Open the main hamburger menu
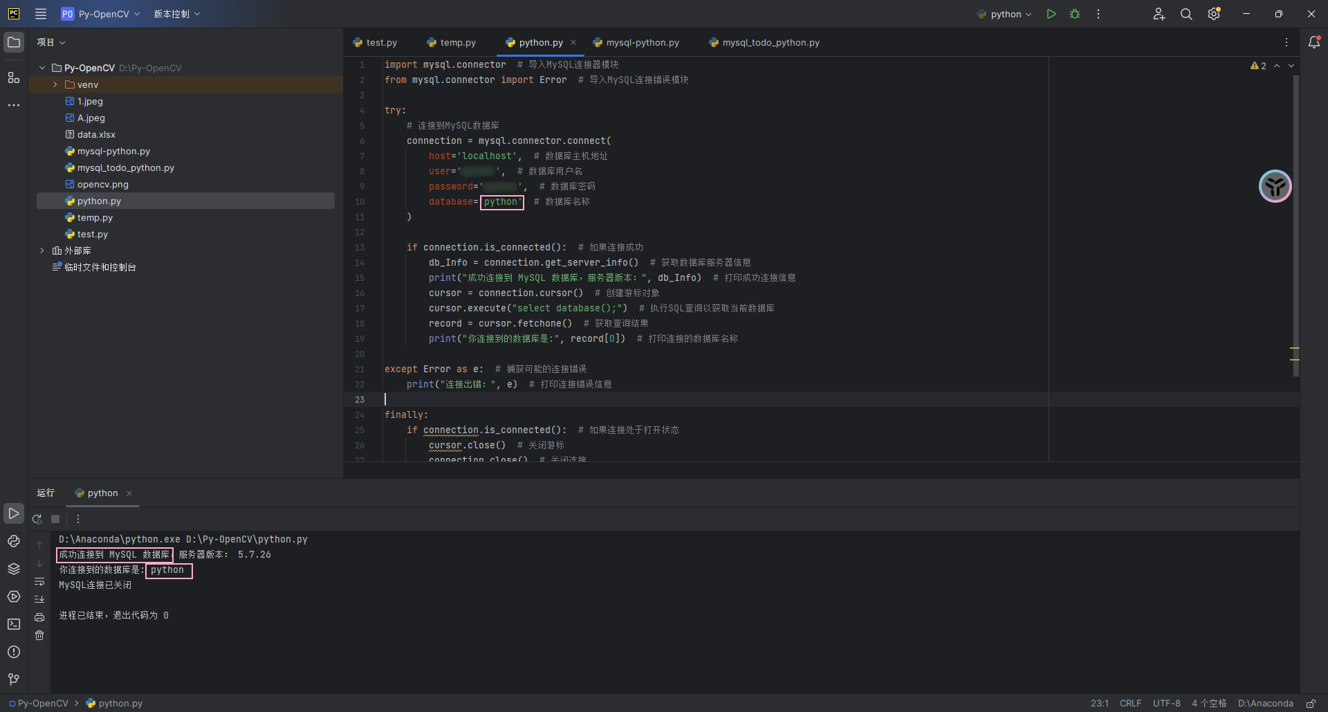 [41, 14]
